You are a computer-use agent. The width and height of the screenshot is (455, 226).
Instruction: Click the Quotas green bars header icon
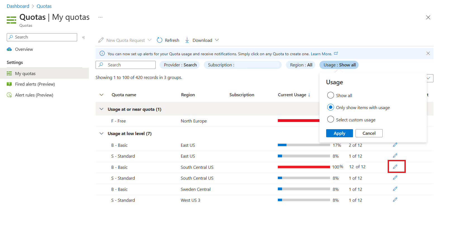[11, 20]
